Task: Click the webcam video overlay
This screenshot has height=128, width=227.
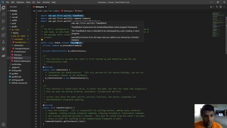Action: pyautogui.click(x=211, y=116)
